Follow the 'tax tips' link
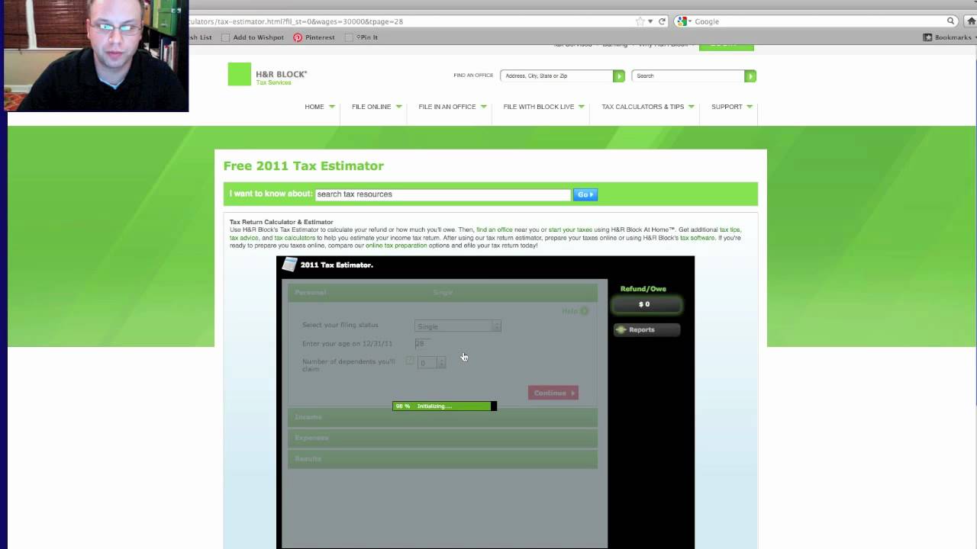Image resolution: width=977 pixels, height=549 pixels. 730,230
